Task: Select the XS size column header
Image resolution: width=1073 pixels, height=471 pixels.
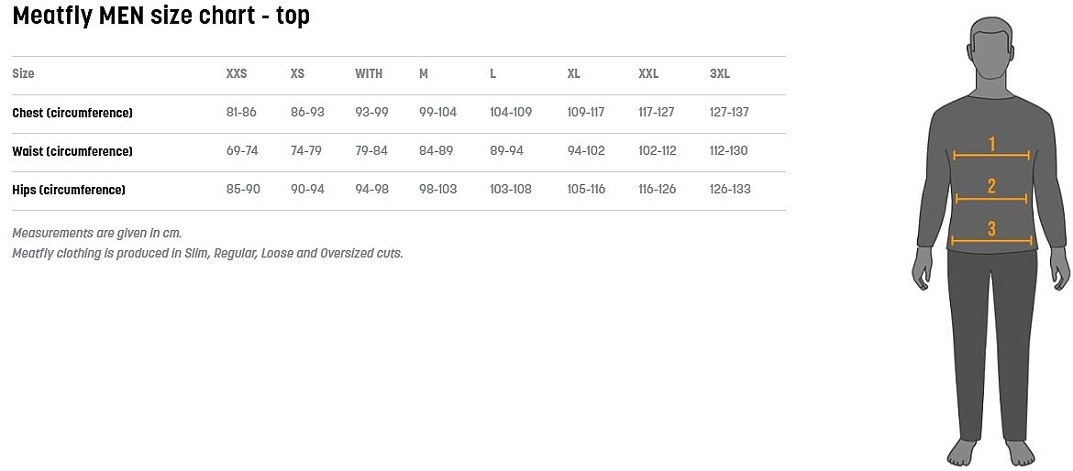Action: (x=297, y=74)
